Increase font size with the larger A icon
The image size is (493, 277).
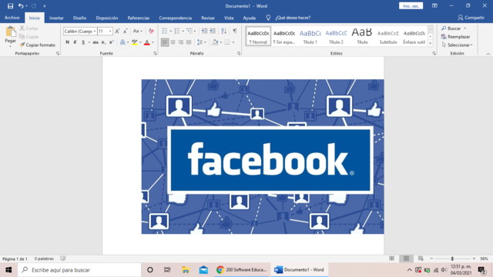click(117, 31)
